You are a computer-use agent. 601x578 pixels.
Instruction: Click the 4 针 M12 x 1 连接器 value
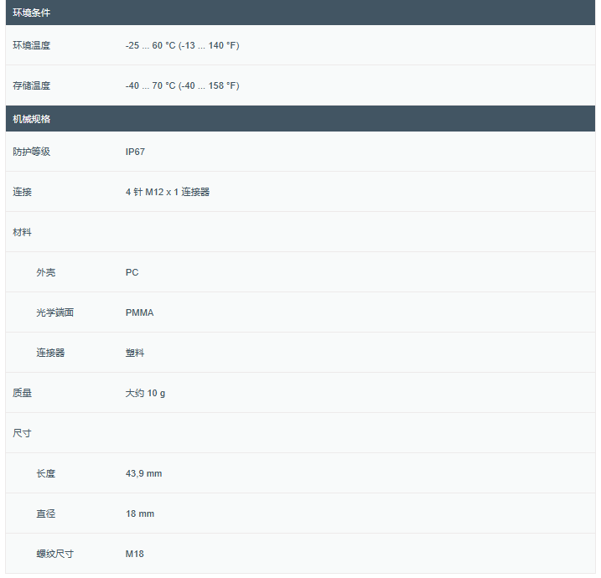coord(168,192)
